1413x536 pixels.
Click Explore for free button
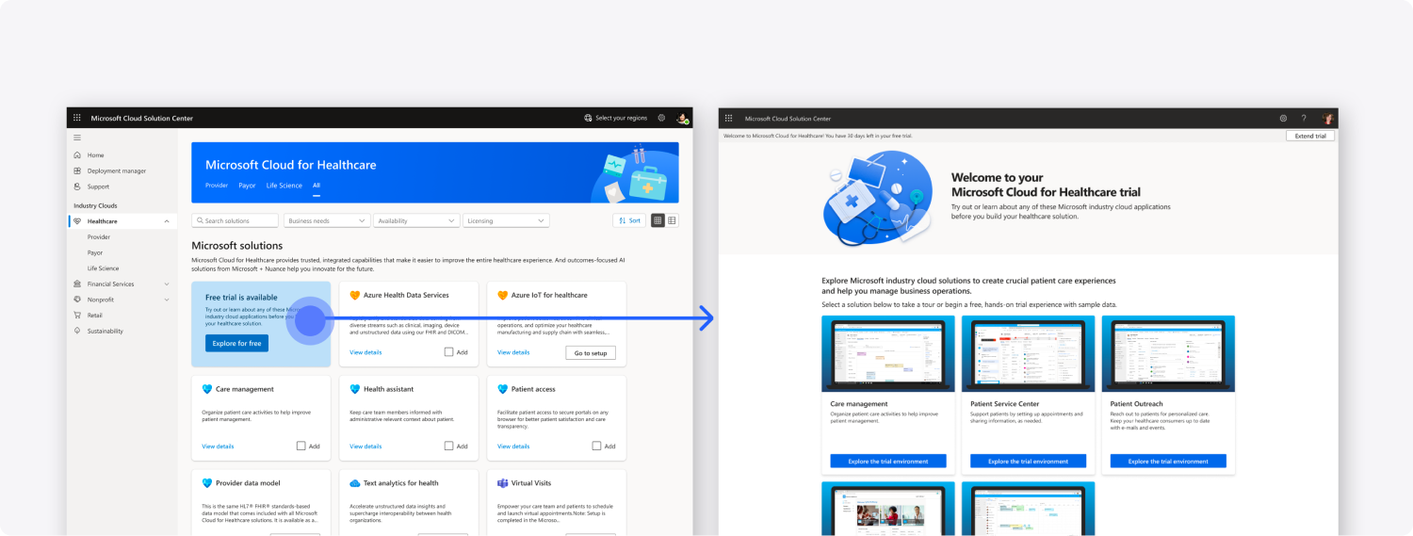[x=236, y=344]
